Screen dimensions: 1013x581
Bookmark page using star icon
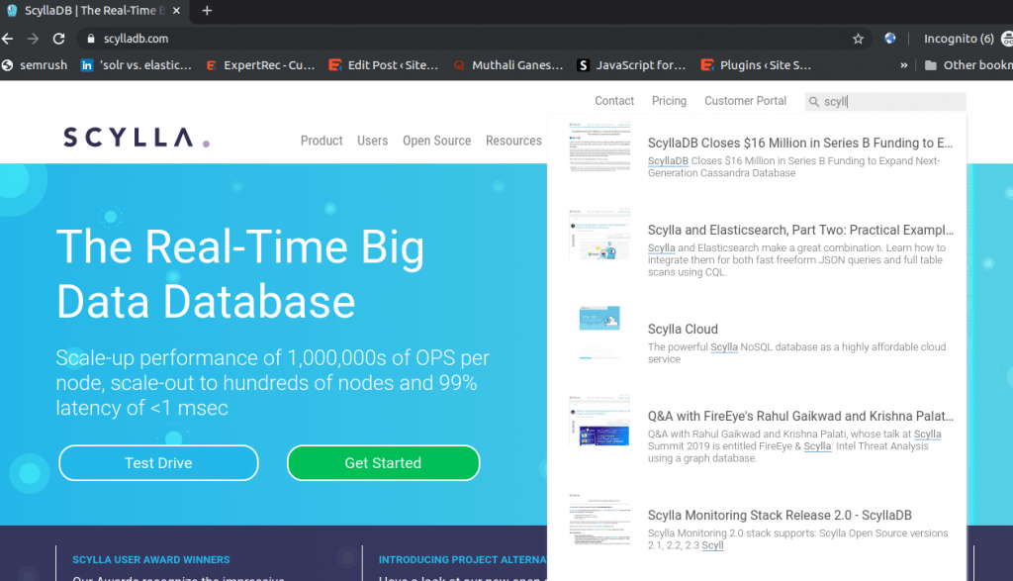(x=858, y=39)
